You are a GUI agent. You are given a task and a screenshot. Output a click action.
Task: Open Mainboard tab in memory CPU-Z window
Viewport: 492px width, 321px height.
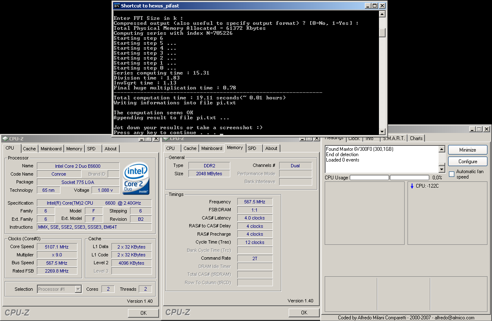[x=212, y=148]
